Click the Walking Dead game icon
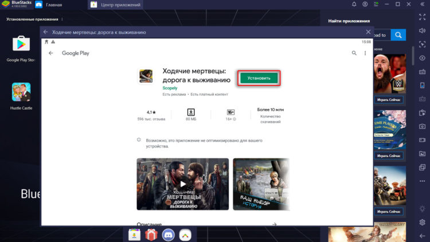The image size is (430, 242). (x=146, y=76)
